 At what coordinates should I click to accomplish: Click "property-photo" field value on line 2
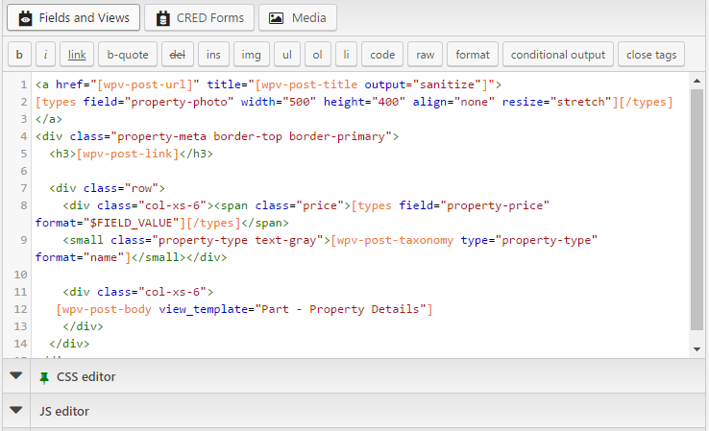pyautogui.click(x=179, y=102)
